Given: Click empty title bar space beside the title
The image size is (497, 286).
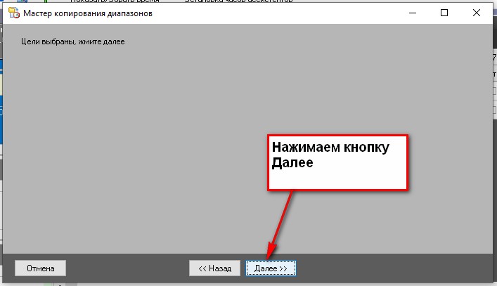Looking at the screenshot, I should [281, 13].
